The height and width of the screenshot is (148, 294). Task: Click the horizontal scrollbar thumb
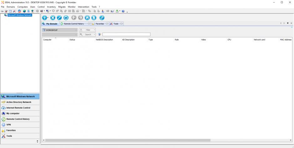click(x=128, y=140)
